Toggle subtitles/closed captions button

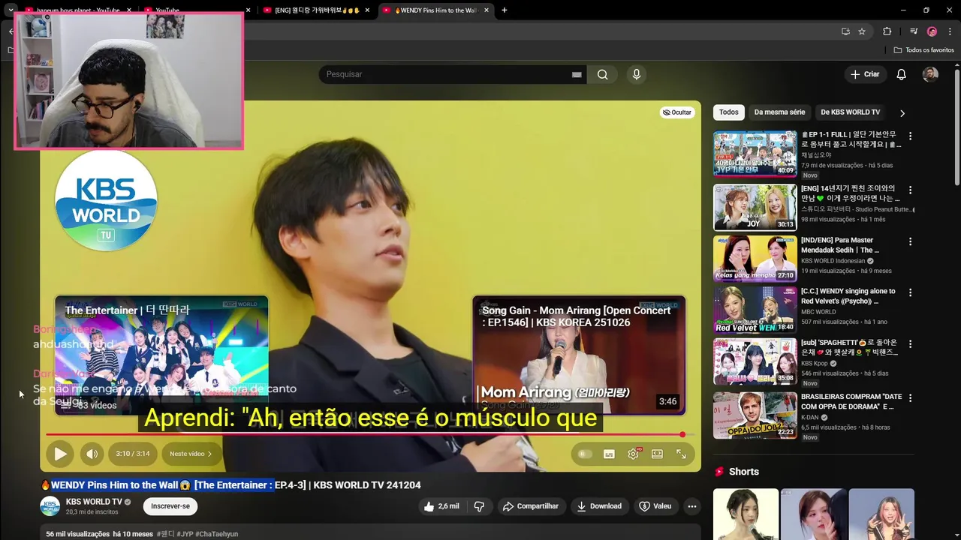[x=609, y=454]
